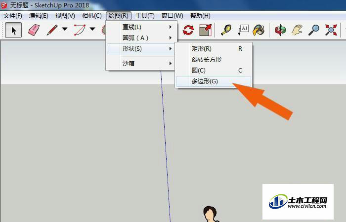Image resolution: width=346 pixels, height=222 pixels.
Task: Activate the Arc drawing tool
Action: [80, 30]
